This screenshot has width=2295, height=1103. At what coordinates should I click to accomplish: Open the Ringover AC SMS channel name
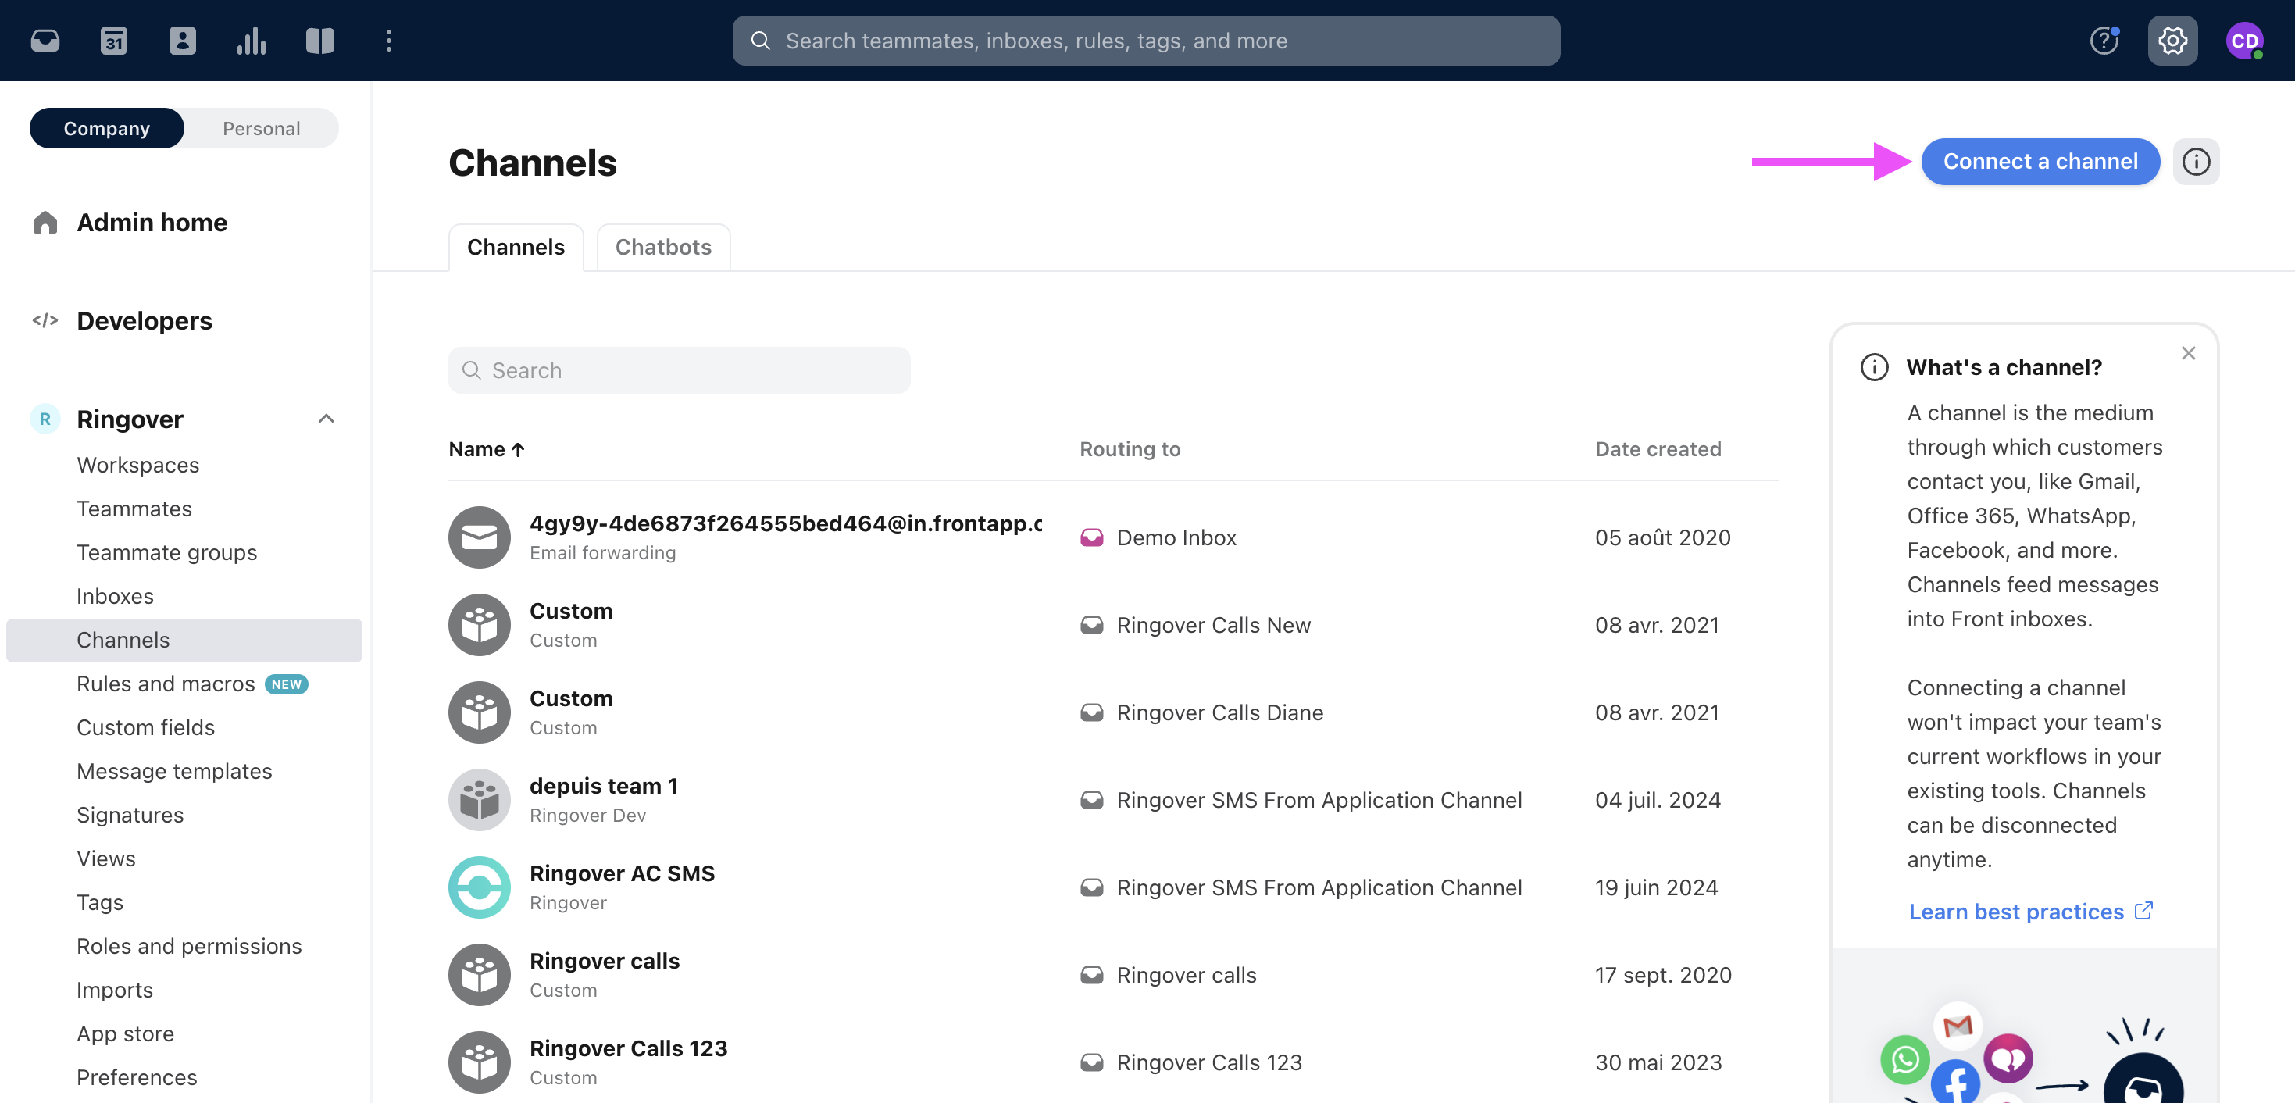pyautogui.click(x=622, y=873)
